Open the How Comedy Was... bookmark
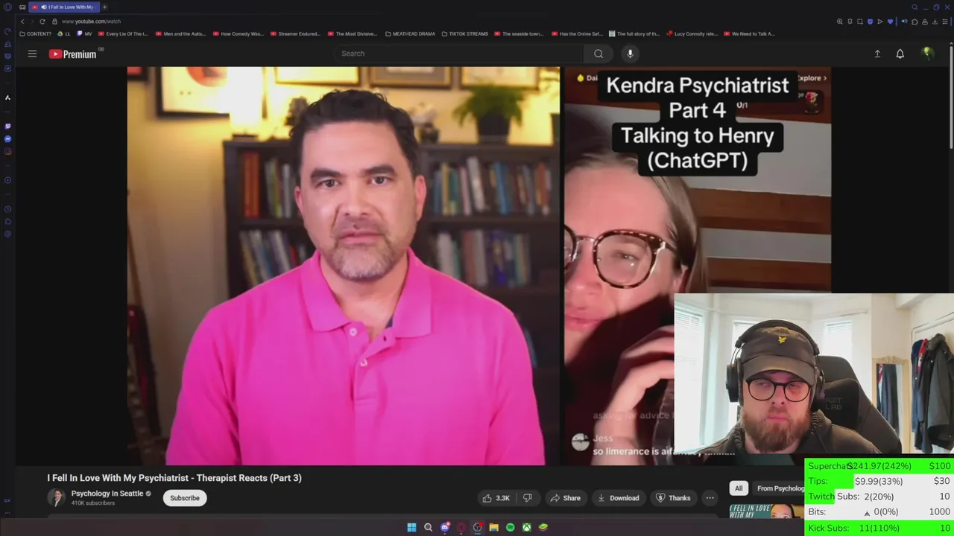The image size is (954, 536). tap(238, 33)
